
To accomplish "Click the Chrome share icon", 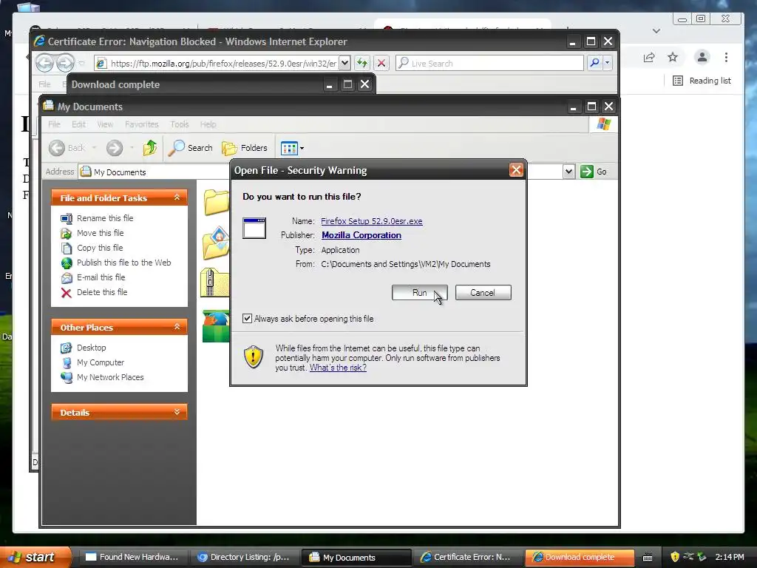I will [649, 58].
